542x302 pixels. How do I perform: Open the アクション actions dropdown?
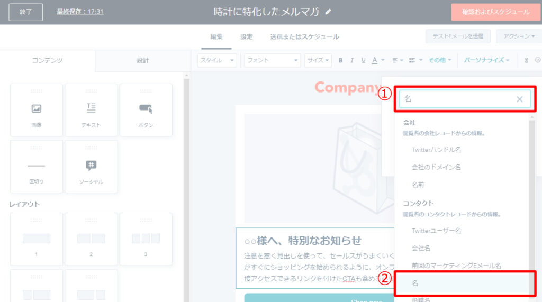click(519, 36)
